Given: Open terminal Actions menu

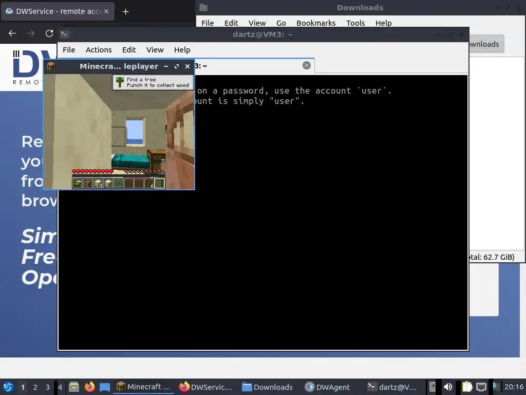Looking at the screenshot, I should click(99, 50).
